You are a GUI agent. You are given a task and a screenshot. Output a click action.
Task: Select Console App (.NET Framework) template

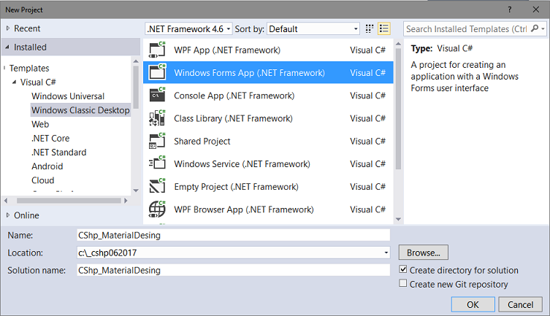268,96
